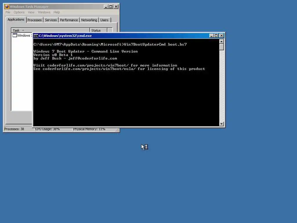
Task: Click the 'Windows 7 Boot Updater' heading line
Action: click(x=86, y=51)
